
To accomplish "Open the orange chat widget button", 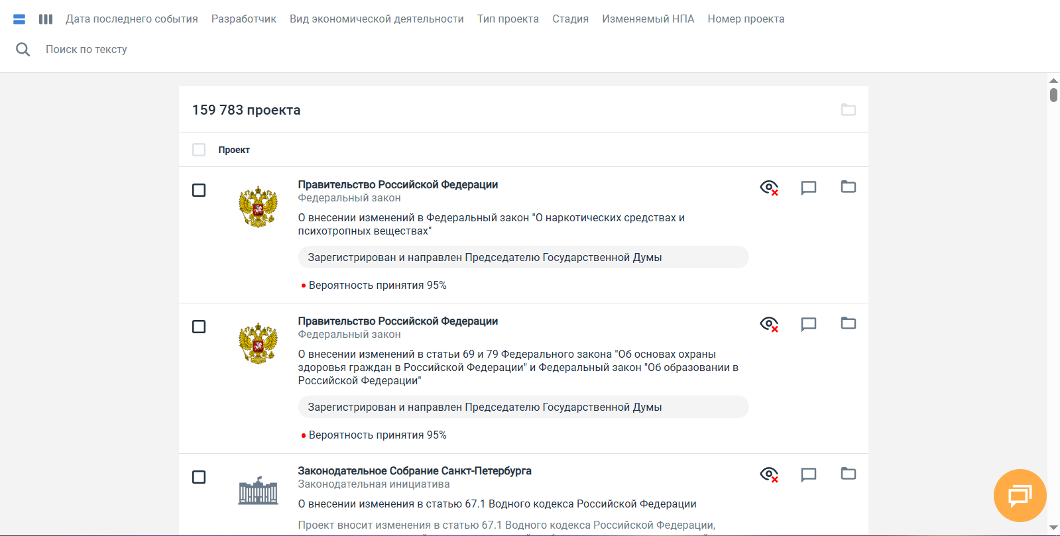I will pos(1020,495).
